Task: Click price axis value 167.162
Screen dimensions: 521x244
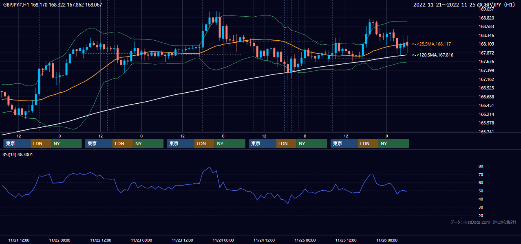Action: tap(486, 79)
